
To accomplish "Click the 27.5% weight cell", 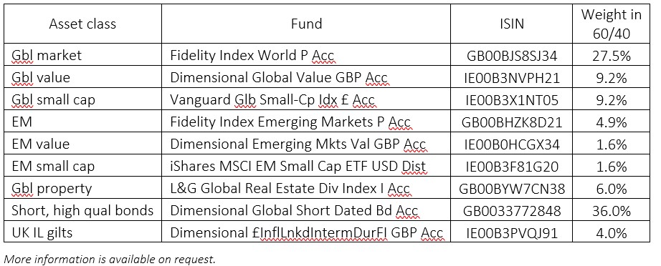I will click(x=611, y=54).
